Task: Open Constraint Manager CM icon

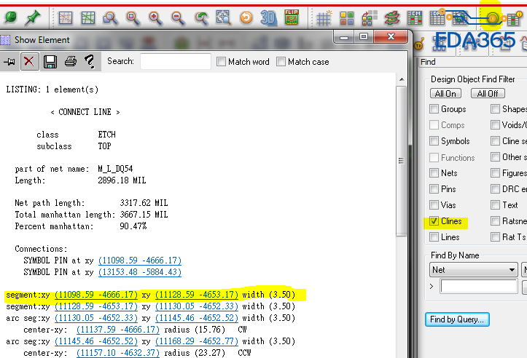Action: pyautogui.click(x=415, y=17)
